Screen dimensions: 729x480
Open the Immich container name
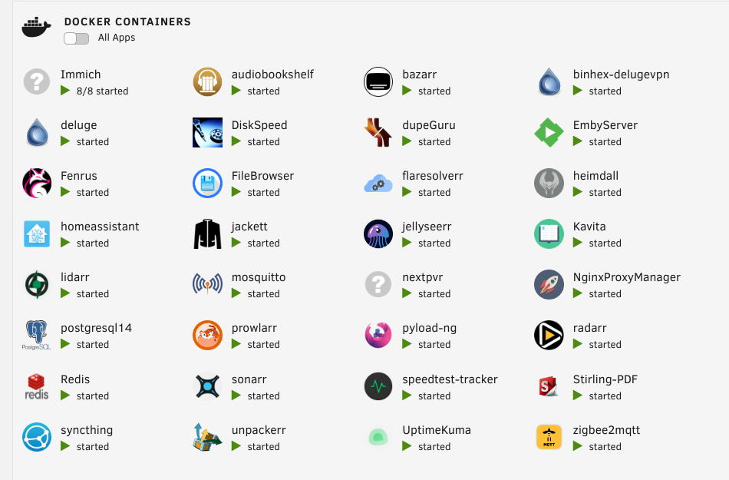click(x=81, y=74)
